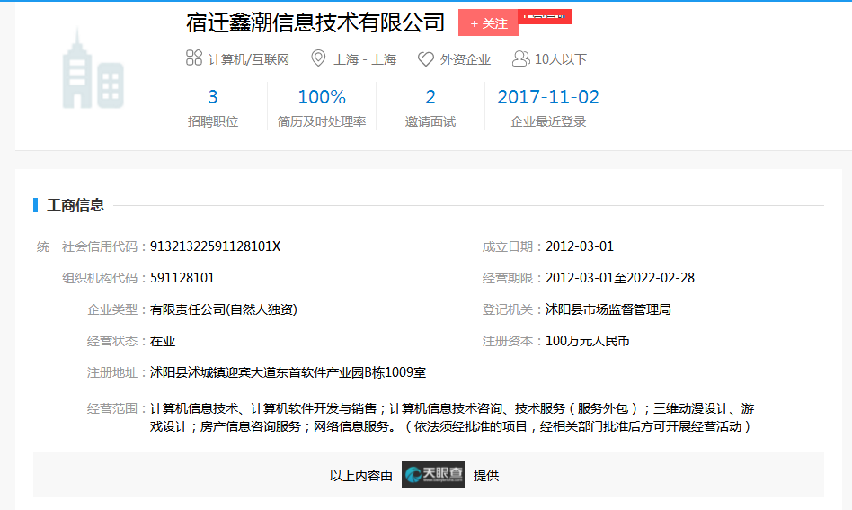Click the 2017-11-02 last login date
The width and height of the screenshot is (852, 510).
(x=548, y=97)
